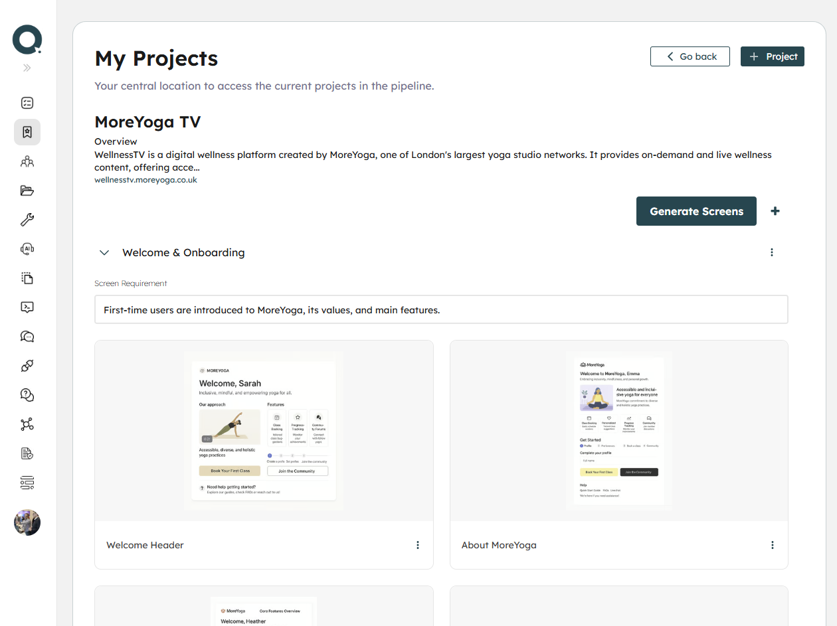Viewport: 837px width, 626px height.
Task: Collapse the Welcome & Onboarding section
Action: pos(104,252)
